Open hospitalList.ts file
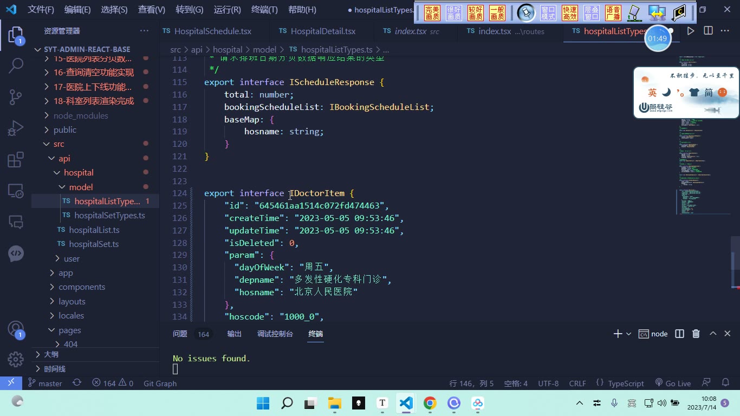The height and width of the screenshot is (416, 740). [94, 230]
